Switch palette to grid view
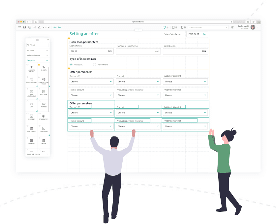This screenshot has height=224, width=276. tap(38, 40)
